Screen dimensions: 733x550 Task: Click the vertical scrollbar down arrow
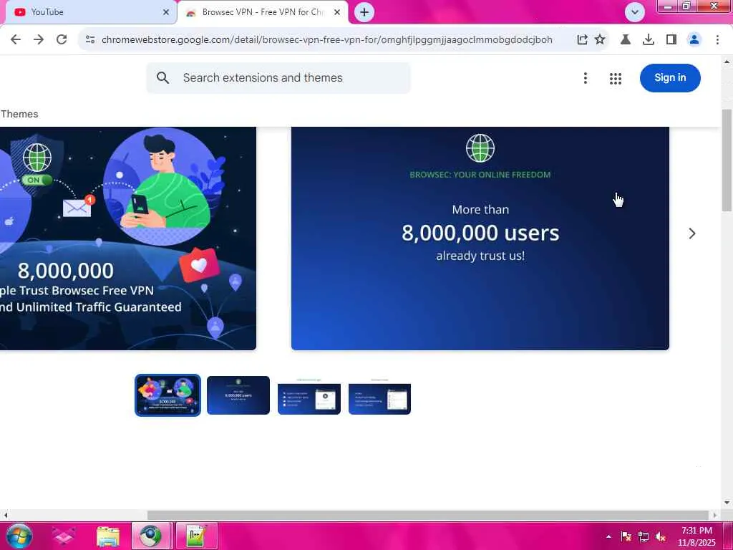click(727, 503)
